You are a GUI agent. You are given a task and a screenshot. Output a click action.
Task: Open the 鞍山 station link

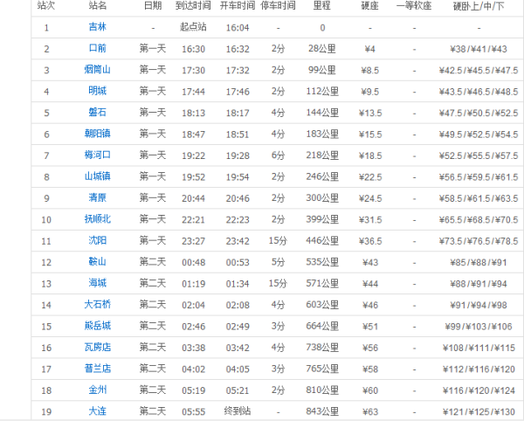coord(98,261)
